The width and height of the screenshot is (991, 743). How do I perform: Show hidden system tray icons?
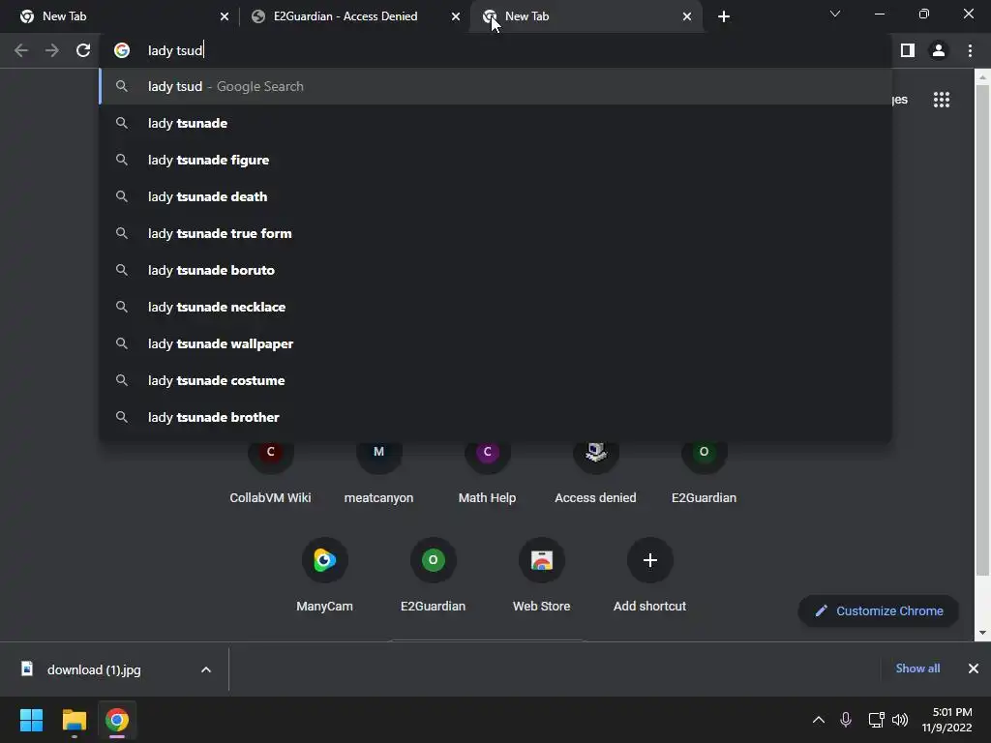tap(819, 720)
